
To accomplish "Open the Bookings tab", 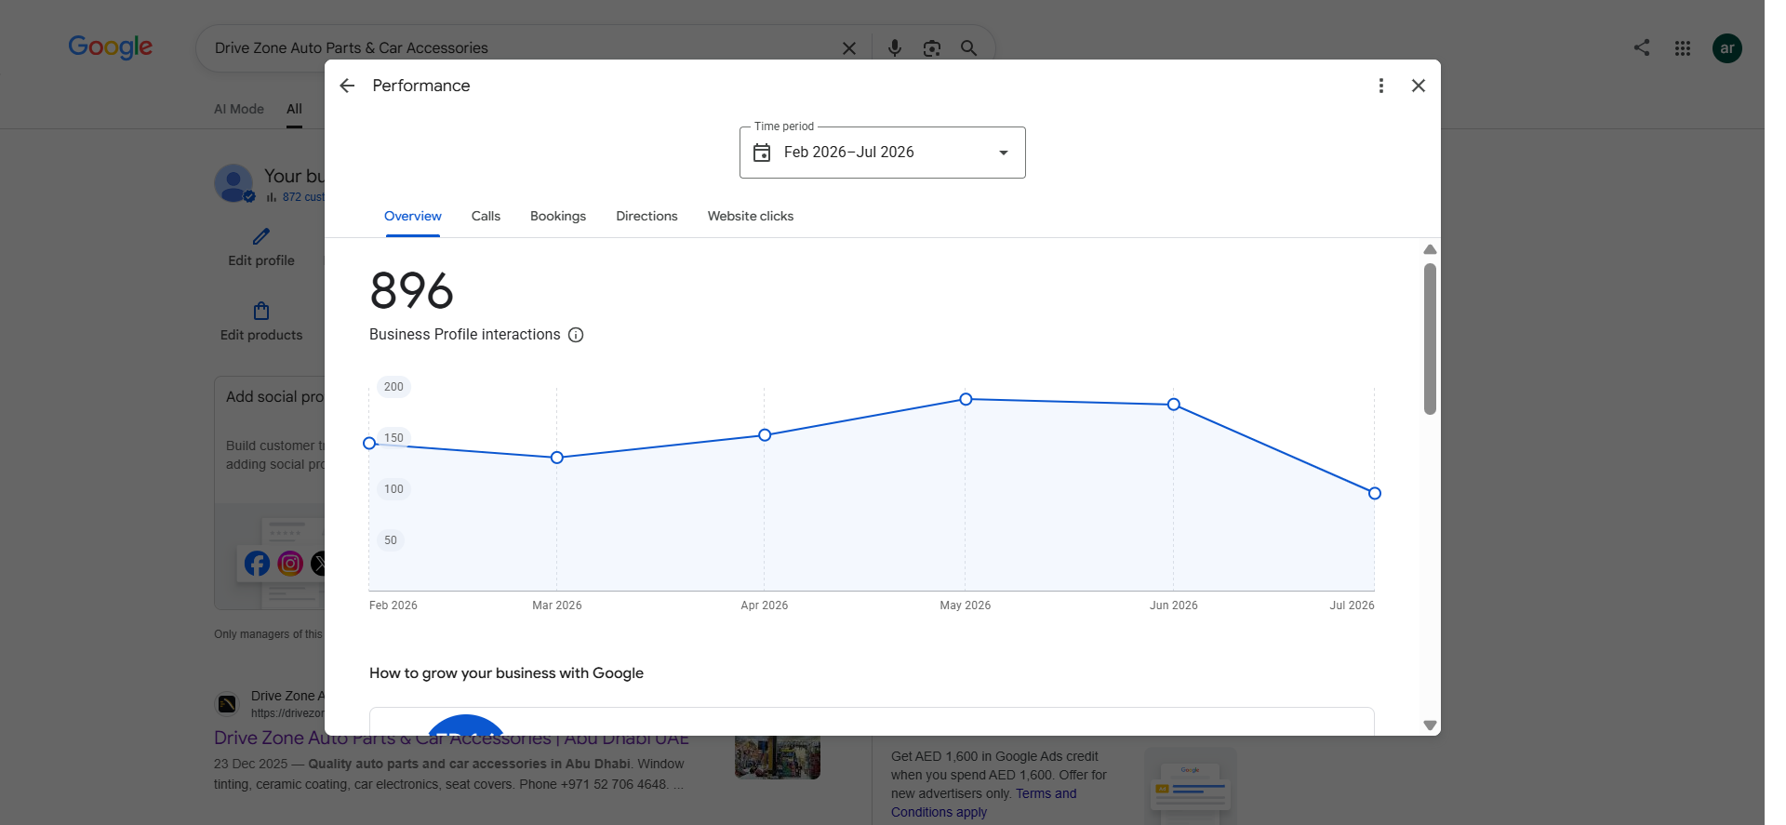I will pos(558,216).
